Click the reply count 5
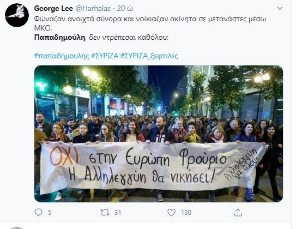296x229 pixels. [x=50, y=213]
